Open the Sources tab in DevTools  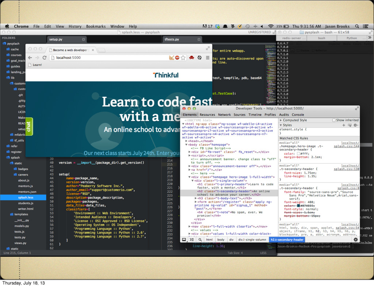[x=240, y=115]
